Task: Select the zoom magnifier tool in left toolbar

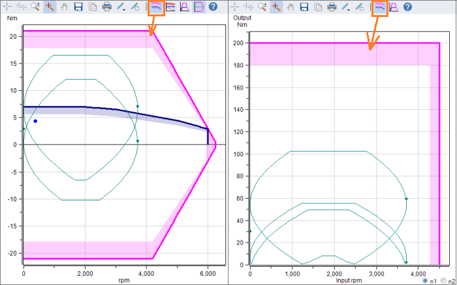Action: [x=37, y=7]
